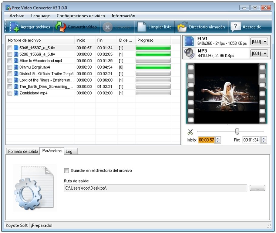The image size is (276, 233).
Task: Enable Guardar en el directorio del archivo
Action: tap(66, 171)
